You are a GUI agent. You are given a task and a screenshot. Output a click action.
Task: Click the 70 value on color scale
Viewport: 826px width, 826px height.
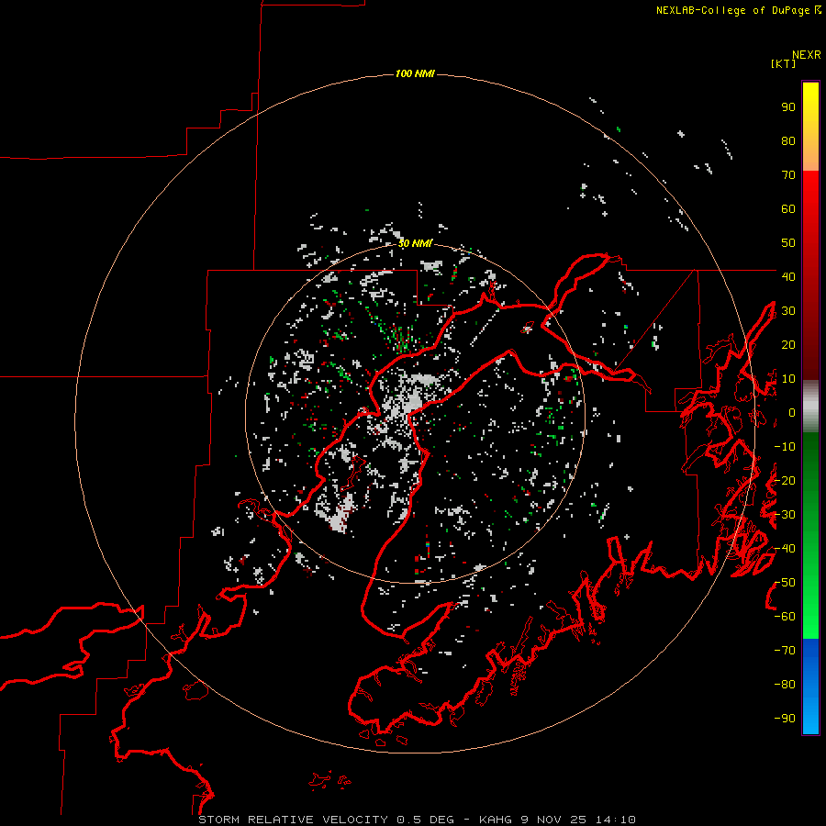tap(788, 175)
